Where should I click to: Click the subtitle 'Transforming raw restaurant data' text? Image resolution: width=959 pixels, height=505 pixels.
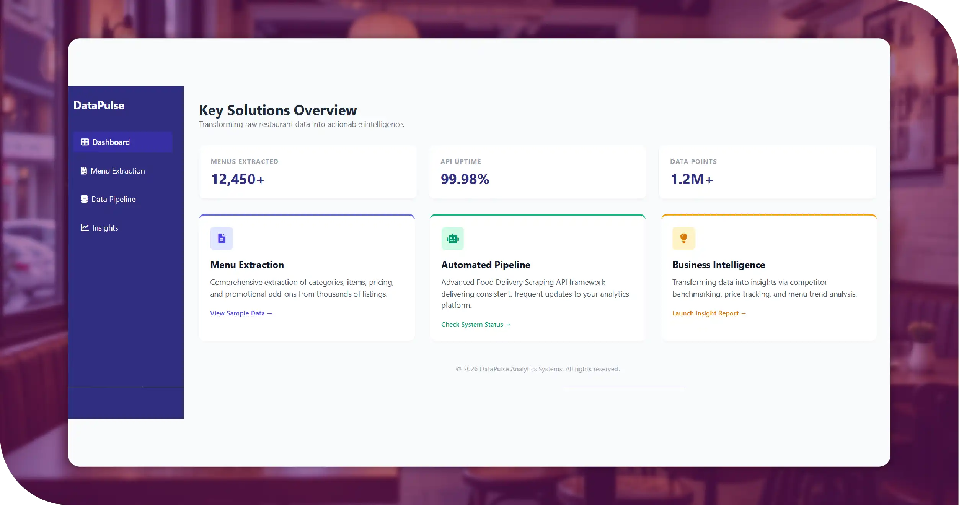pyautogui.click(x=302, y=124)
